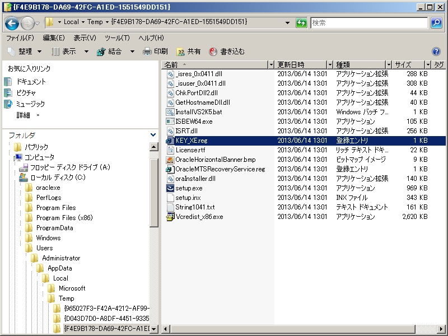This screenshot has height=336, width=448.
Task: Click the search magnifier icon
Action: [436, 23]
